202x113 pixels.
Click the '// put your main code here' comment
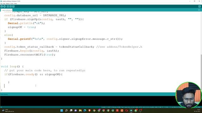(45, 70)
